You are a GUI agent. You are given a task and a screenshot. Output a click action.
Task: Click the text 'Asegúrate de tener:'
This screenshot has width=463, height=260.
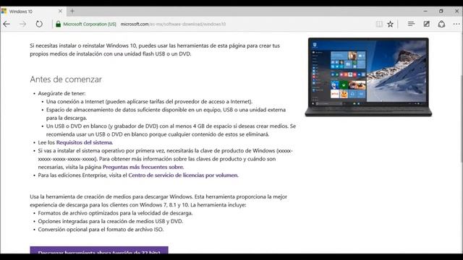[61, 93]
